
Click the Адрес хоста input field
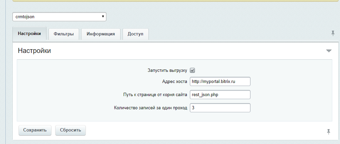click(220, 82)
